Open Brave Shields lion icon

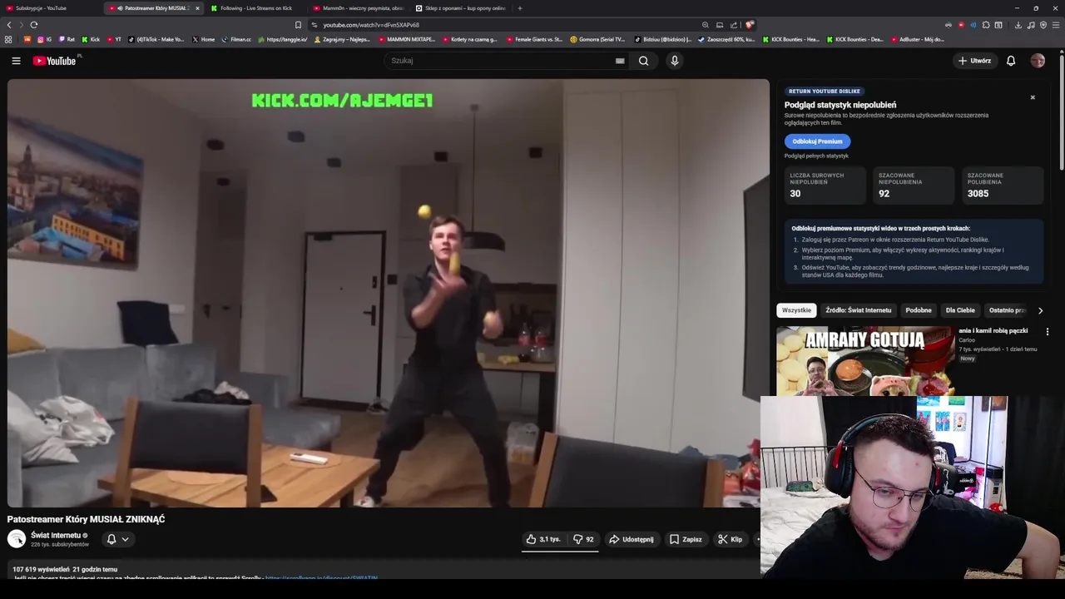(x=749, y=25)
